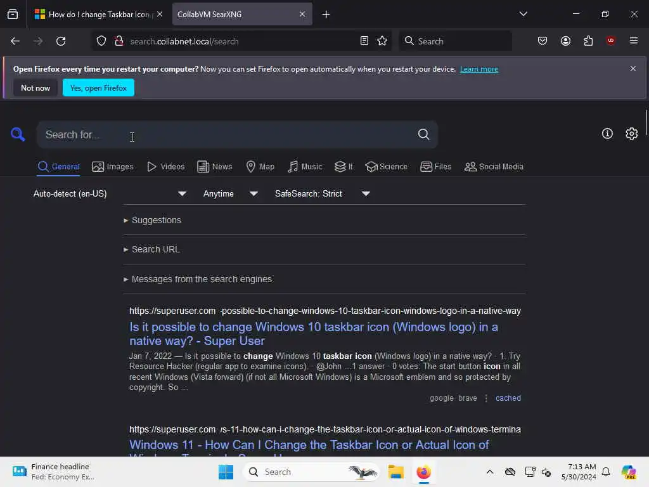Close the 'How do I change Taskbar Icon' tab
The height and width of the screenshot is (487, 649).
159,14
